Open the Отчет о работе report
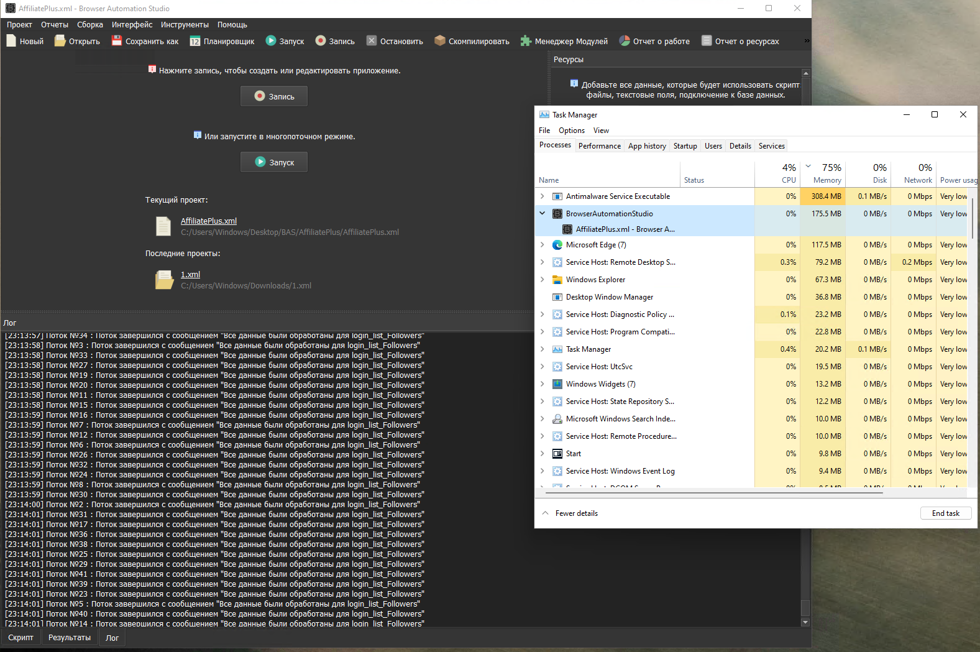Image resolution: width=980 pixels, height=652 pixels. coord(625,41)
